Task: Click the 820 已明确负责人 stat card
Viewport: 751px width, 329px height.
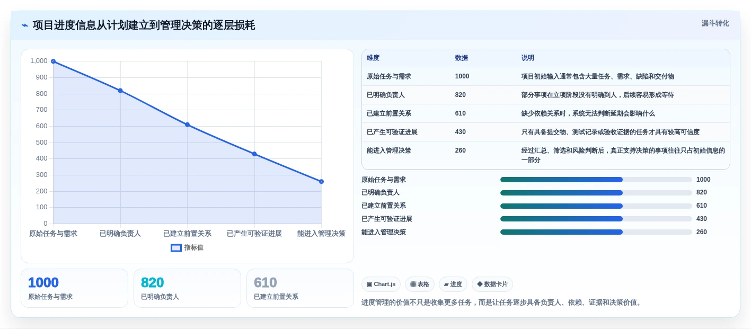Action: 187,288
